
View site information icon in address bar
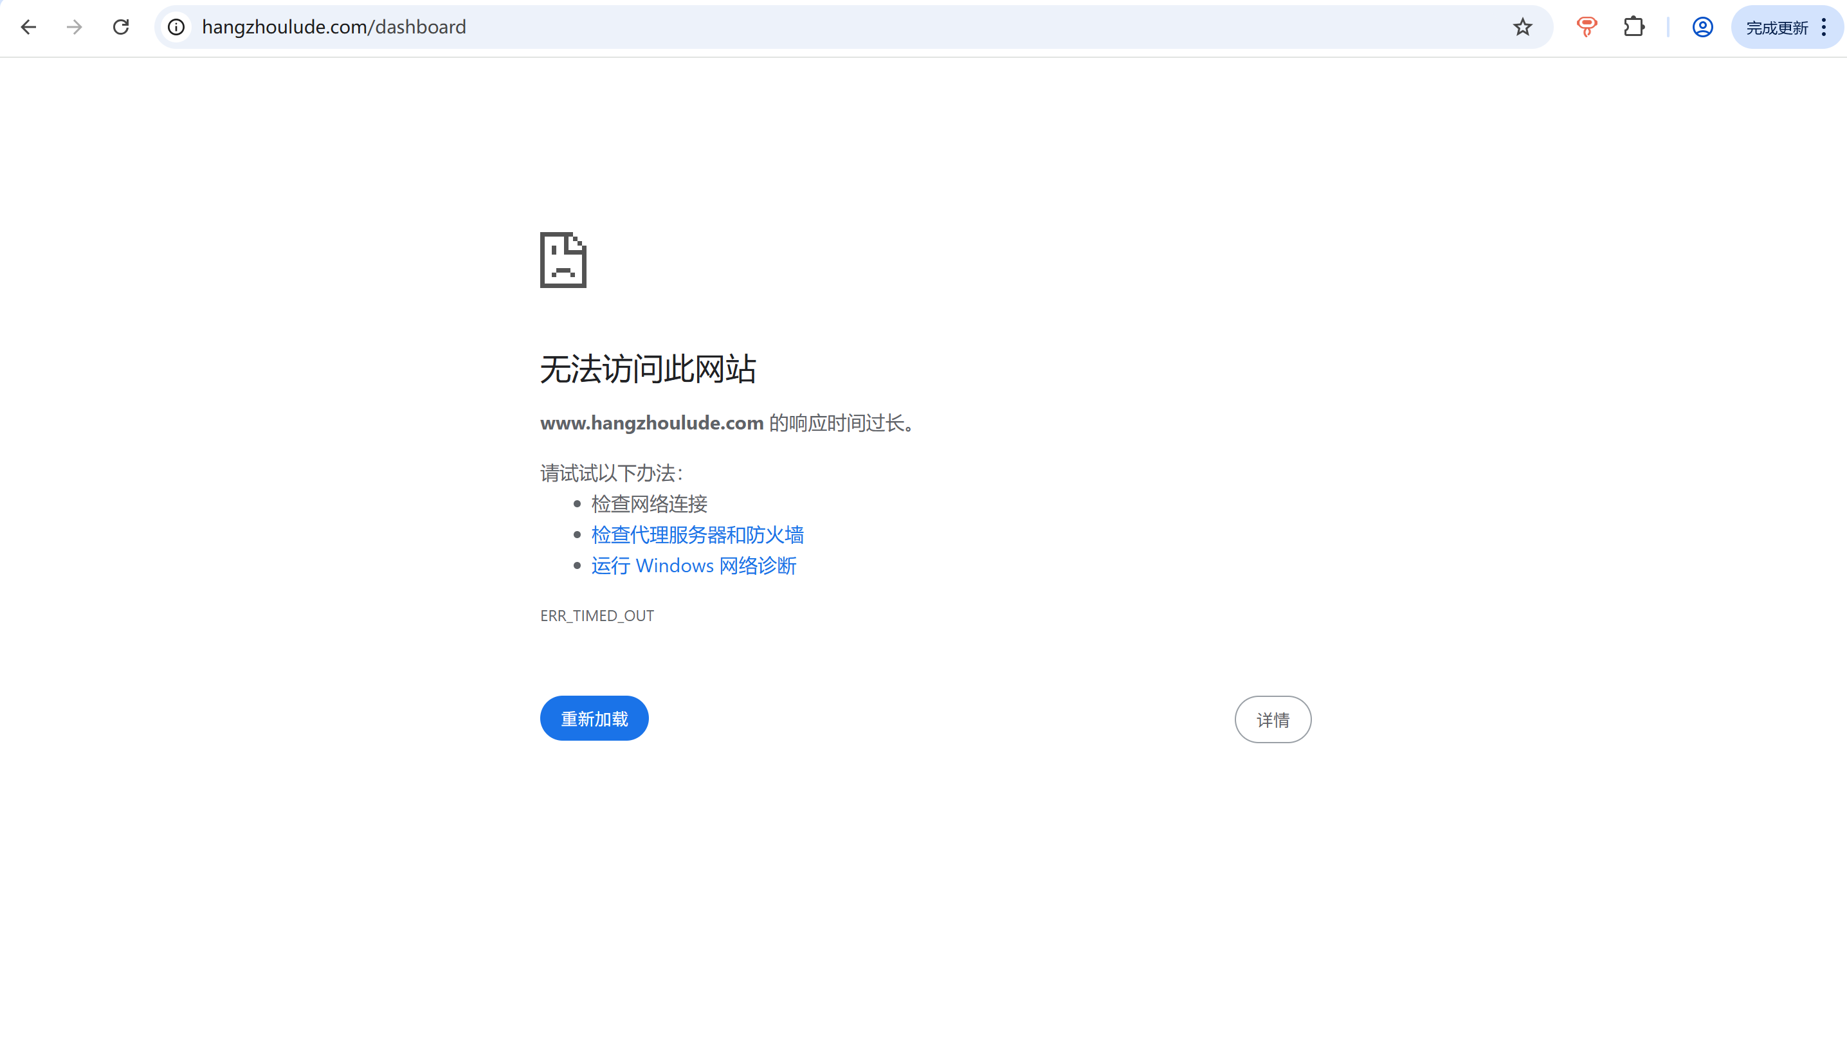click(x=176, y=27)
